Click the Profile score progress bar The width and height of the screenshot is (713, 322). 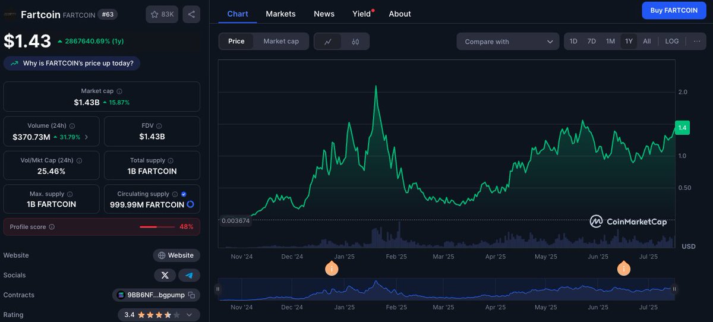pos(157,227)
